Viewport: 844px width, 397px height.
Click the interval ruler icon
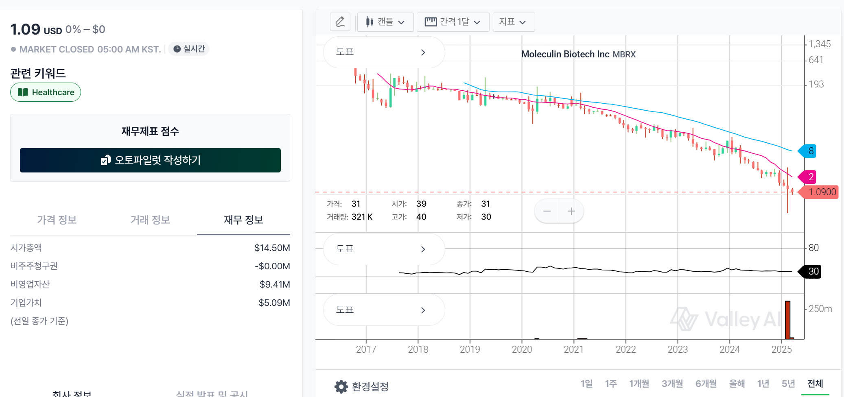pos(431,22)
